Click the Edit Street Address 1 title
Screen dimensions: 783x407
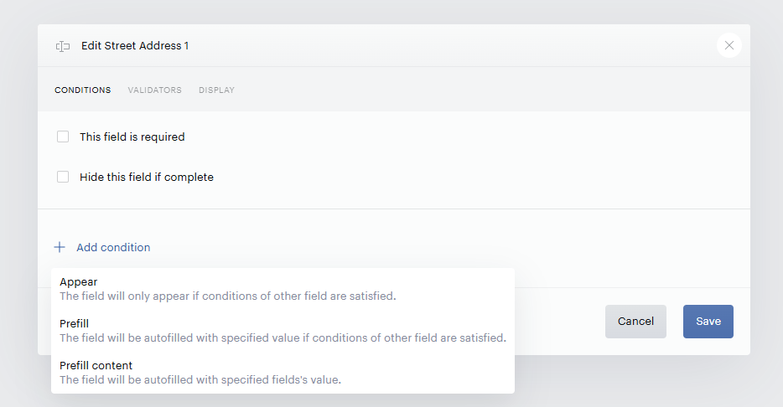click(x=135, y=46)
